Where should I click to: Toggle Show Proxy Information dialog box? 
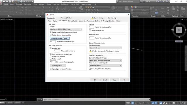(x=90, y=69)
